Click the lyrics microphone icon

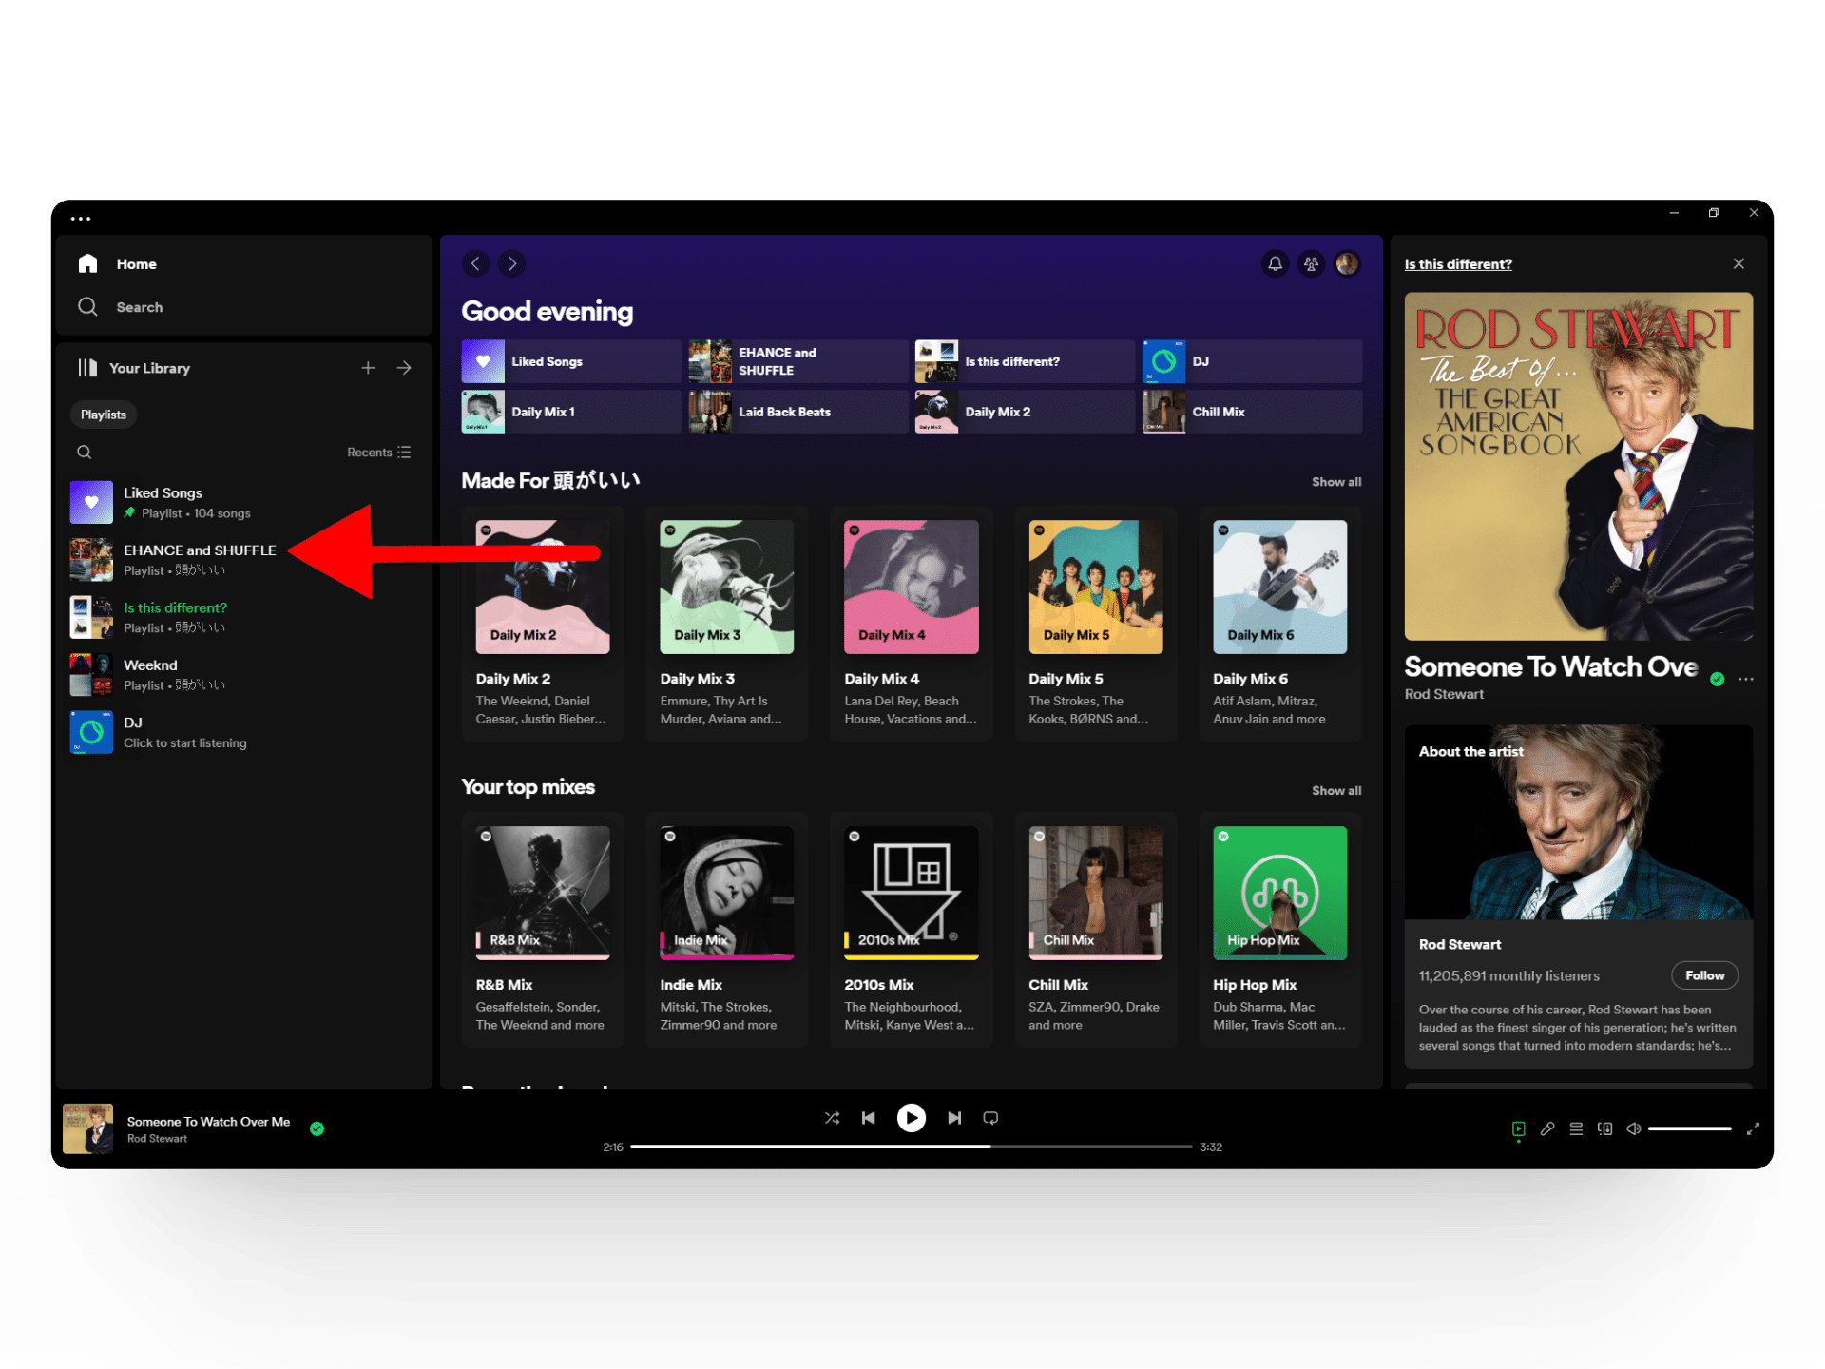pos(1547,1128)
